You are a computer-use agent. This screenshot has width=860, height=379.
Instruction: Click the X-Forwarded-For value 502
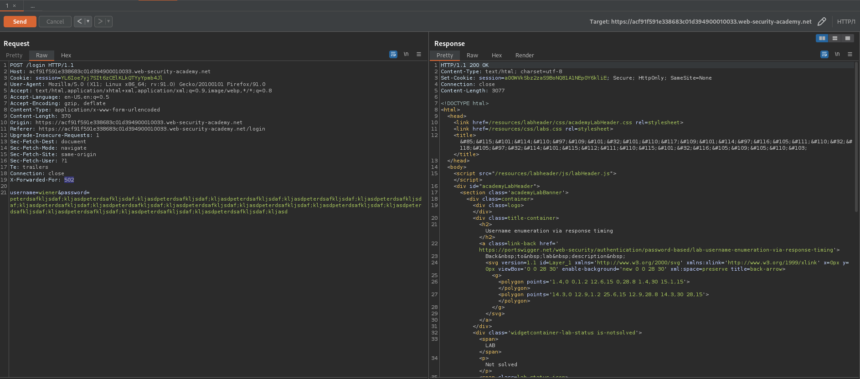coord(69,180)
